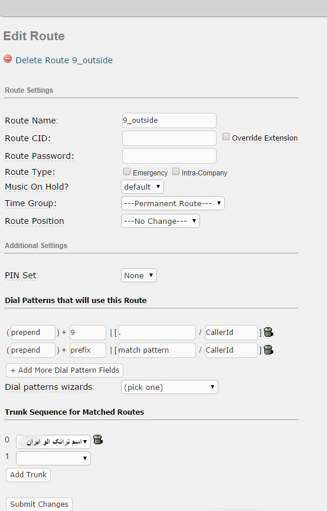Screen dimensions: 327x511
Task: Focus the Route Name input field
Action: click(169, 121)
